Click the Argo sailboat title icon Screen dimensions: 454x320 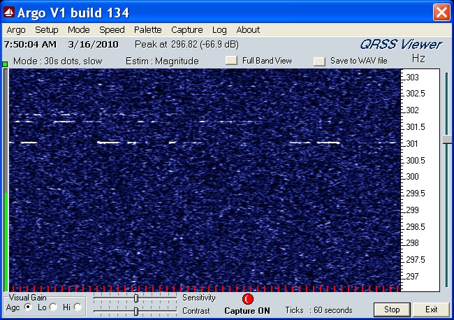point(9,12)
